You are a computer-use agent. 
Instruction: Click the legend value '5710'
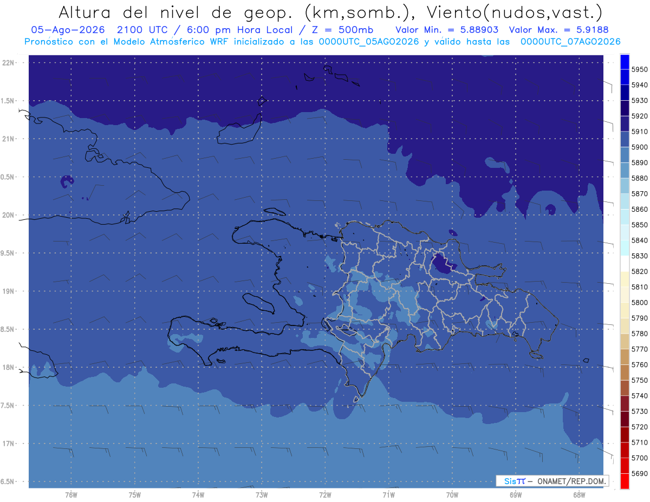point(640,442)
